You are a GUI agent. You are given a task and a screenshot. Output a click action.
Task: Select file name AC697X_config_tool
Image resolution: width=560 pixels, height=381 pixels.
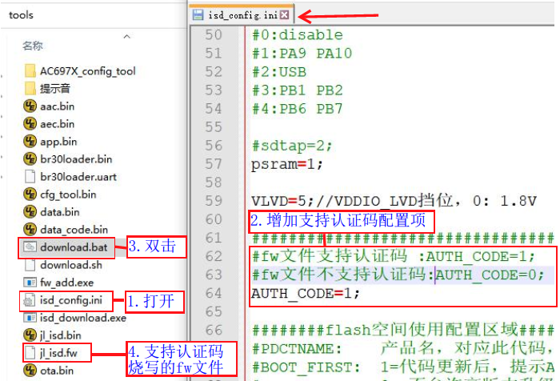coord(88,70)
